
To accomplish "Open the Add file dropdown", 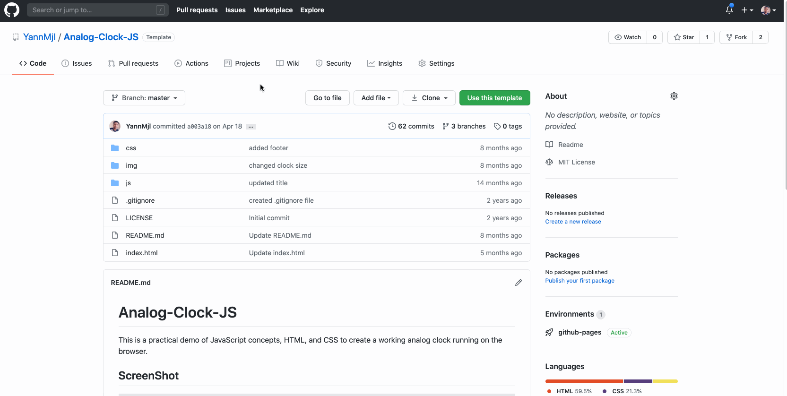I will coord(376,98).
